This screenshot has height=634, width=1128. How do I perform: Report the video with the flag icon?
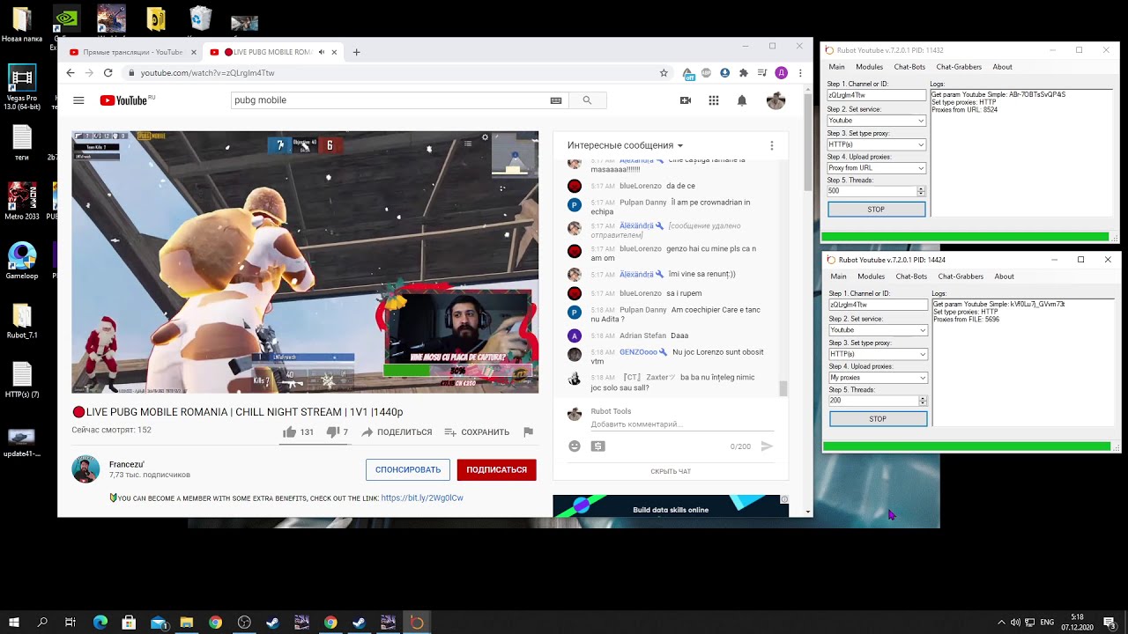528,432
